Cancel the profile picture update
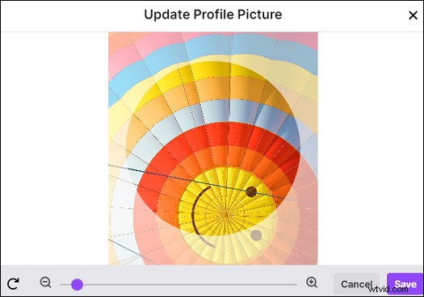The height and width of the screenshot is (297, 424). pyautogui.click(x=356, y=284)
